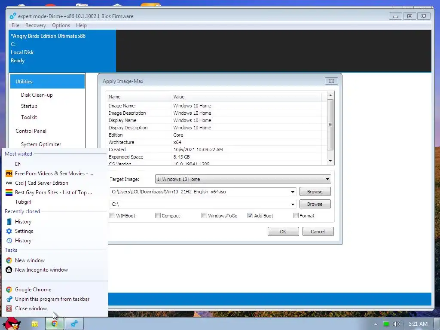The height and width of the screenshot is (330, 440).
Task: Open the Options menu
Action: click(61, 25)
